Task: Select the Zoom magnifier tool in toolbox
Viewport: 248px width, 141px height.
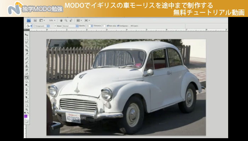Action: [27, 109]
